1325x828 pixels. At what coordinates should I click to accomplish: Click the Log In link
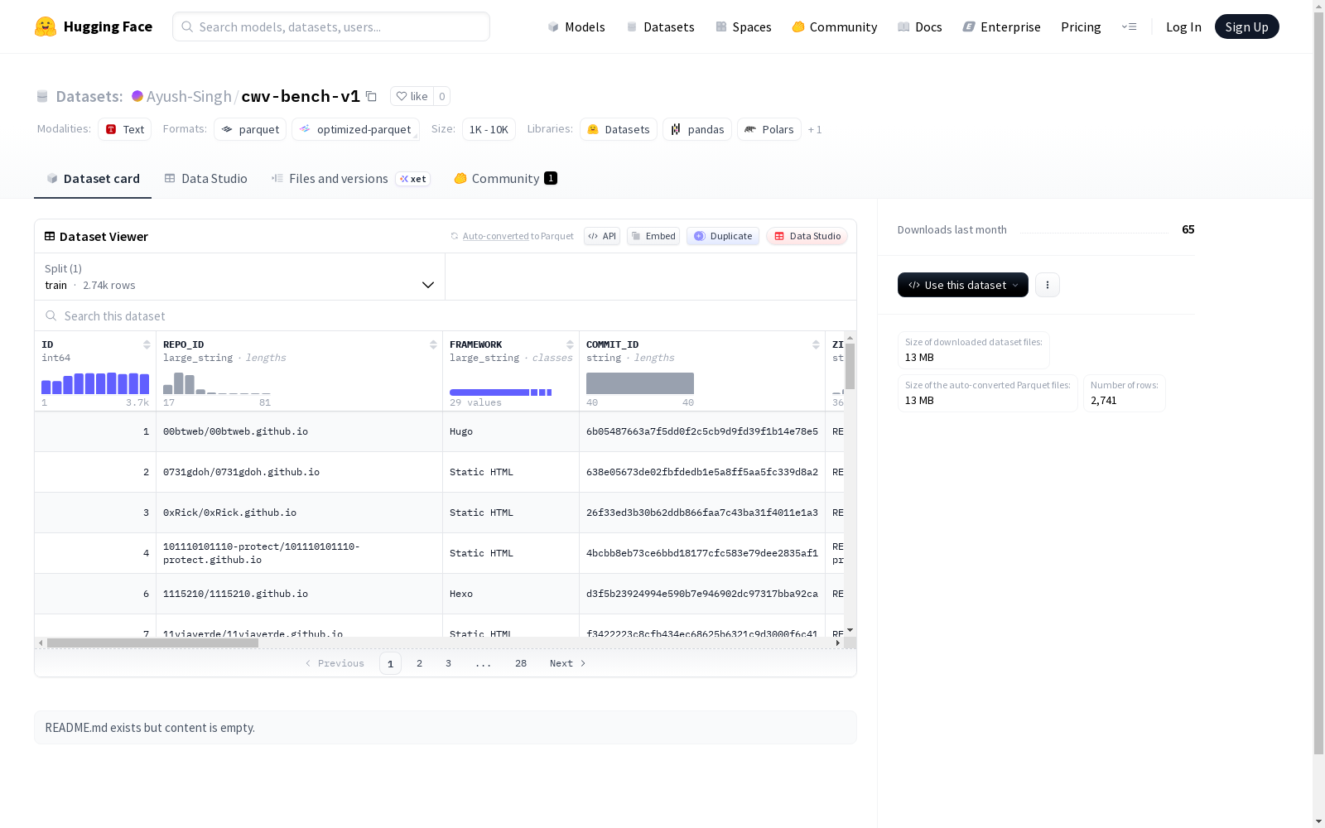[x=1183, y=26]
